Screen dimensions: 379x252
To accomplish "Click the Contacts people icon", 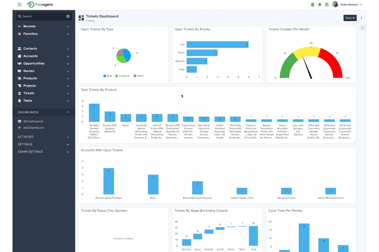I will point(19,49).
